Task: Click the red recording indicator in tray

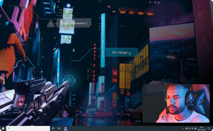Action: pos(186,129)
